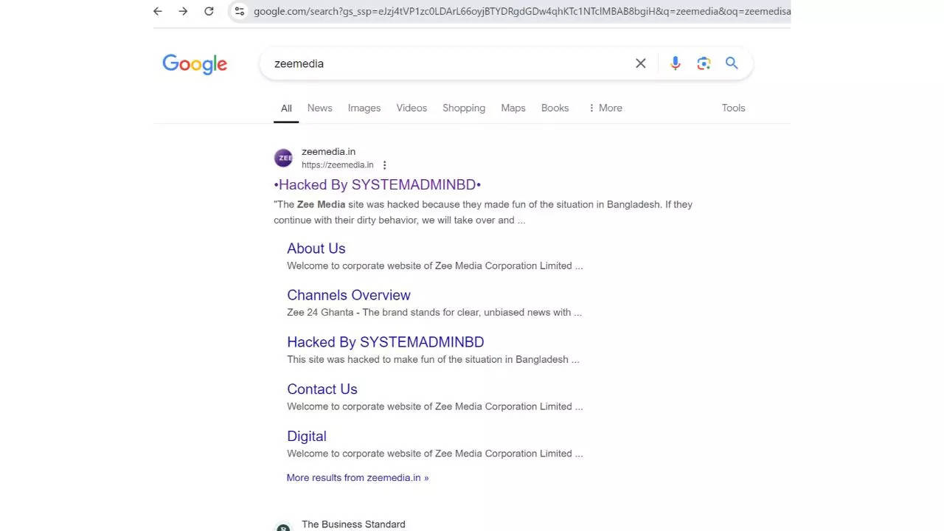944x531 pixels.
Task: Switch to the Maps tab
Action: tap(513, 108)
